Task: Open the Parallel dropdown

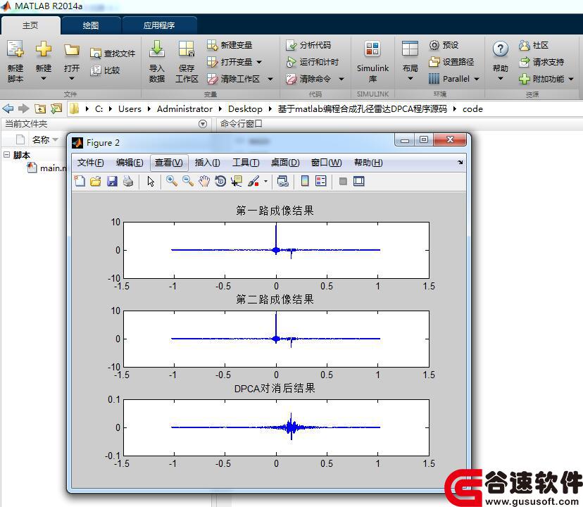Action: tap(476, 79)
